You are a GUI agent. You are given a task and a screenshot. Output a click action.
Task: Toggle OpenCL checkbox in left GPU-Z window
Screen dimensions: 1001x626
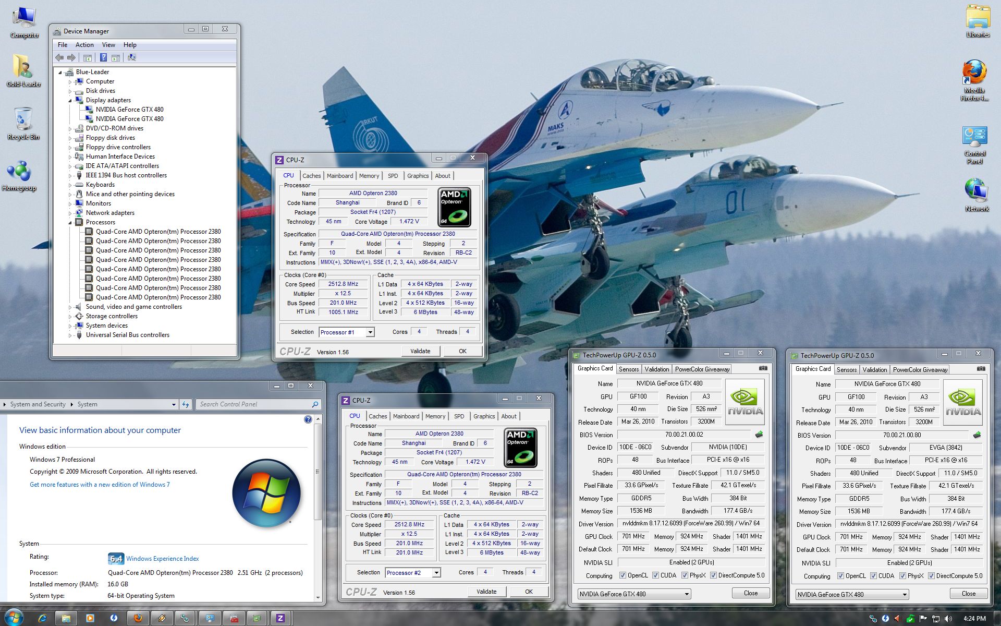622,575
